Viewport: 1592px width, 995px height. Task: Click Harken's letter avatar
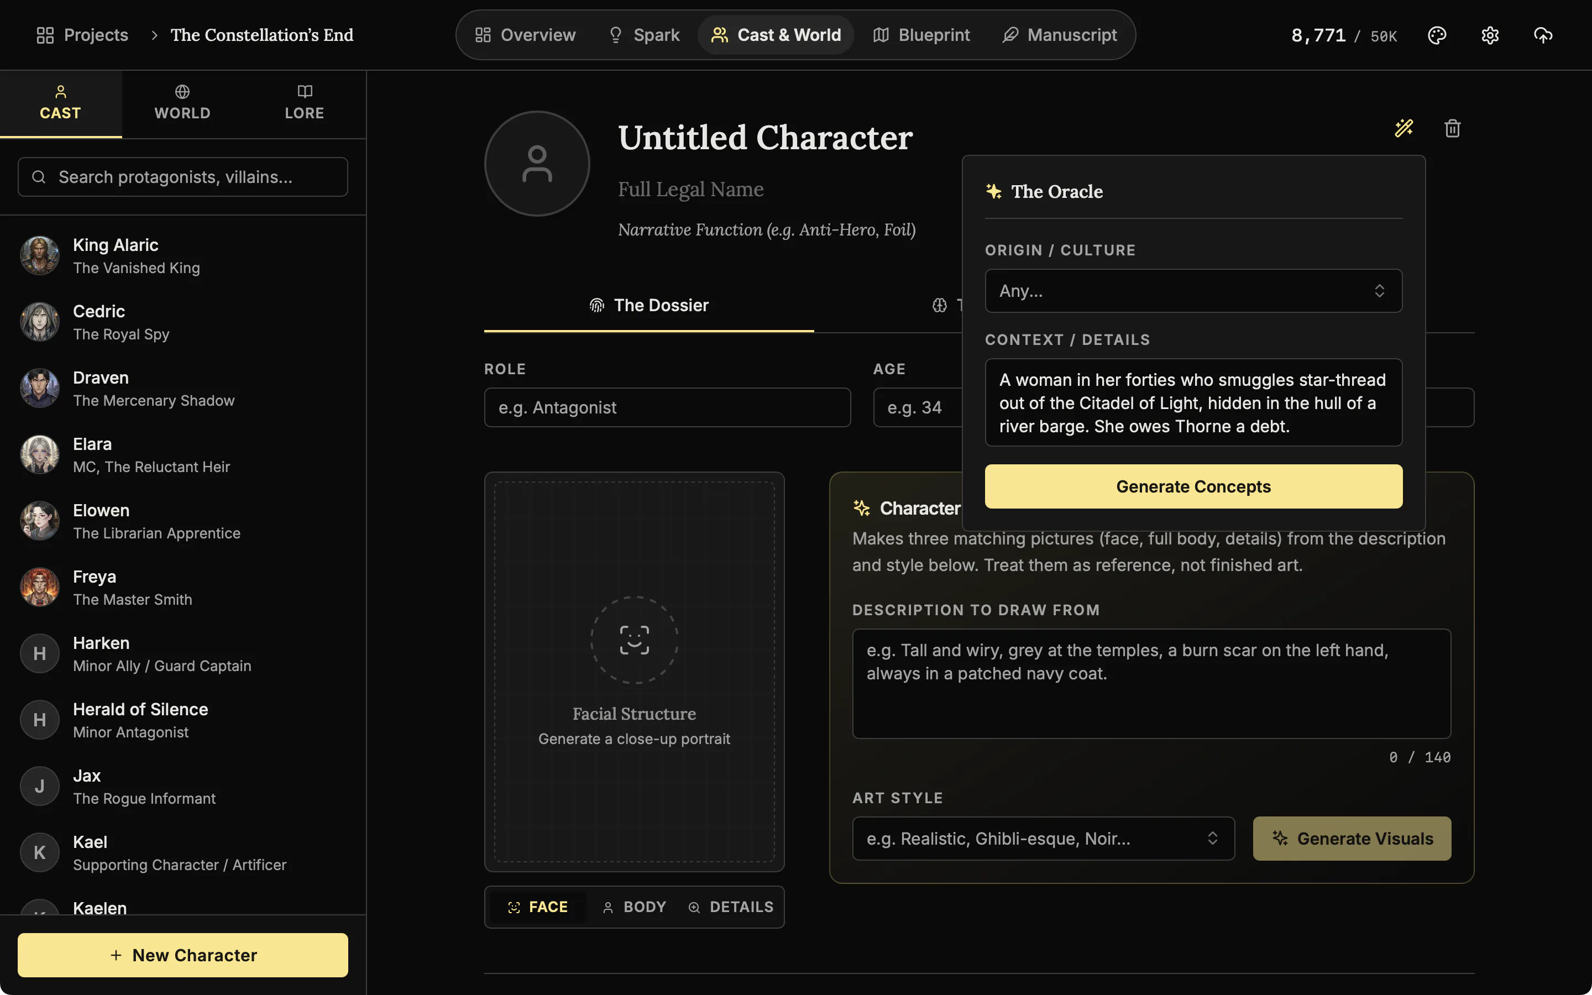coord(39,653)
